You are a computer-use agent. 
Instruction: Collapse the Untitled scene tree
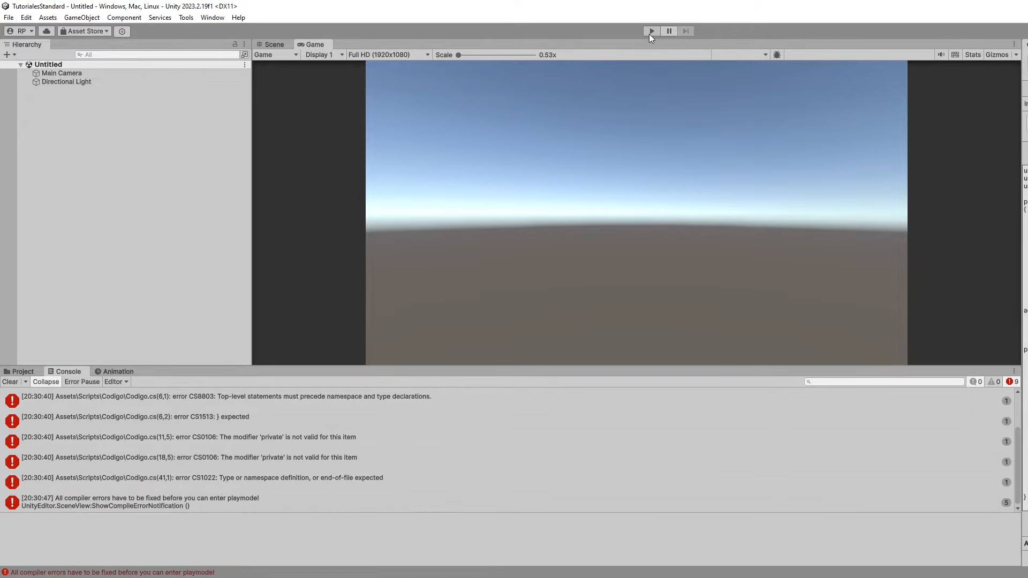tap(20, 65)
